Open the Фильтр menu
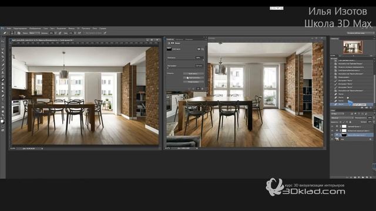376x211 pixels. pyautogui.click(x=72, y=29)
